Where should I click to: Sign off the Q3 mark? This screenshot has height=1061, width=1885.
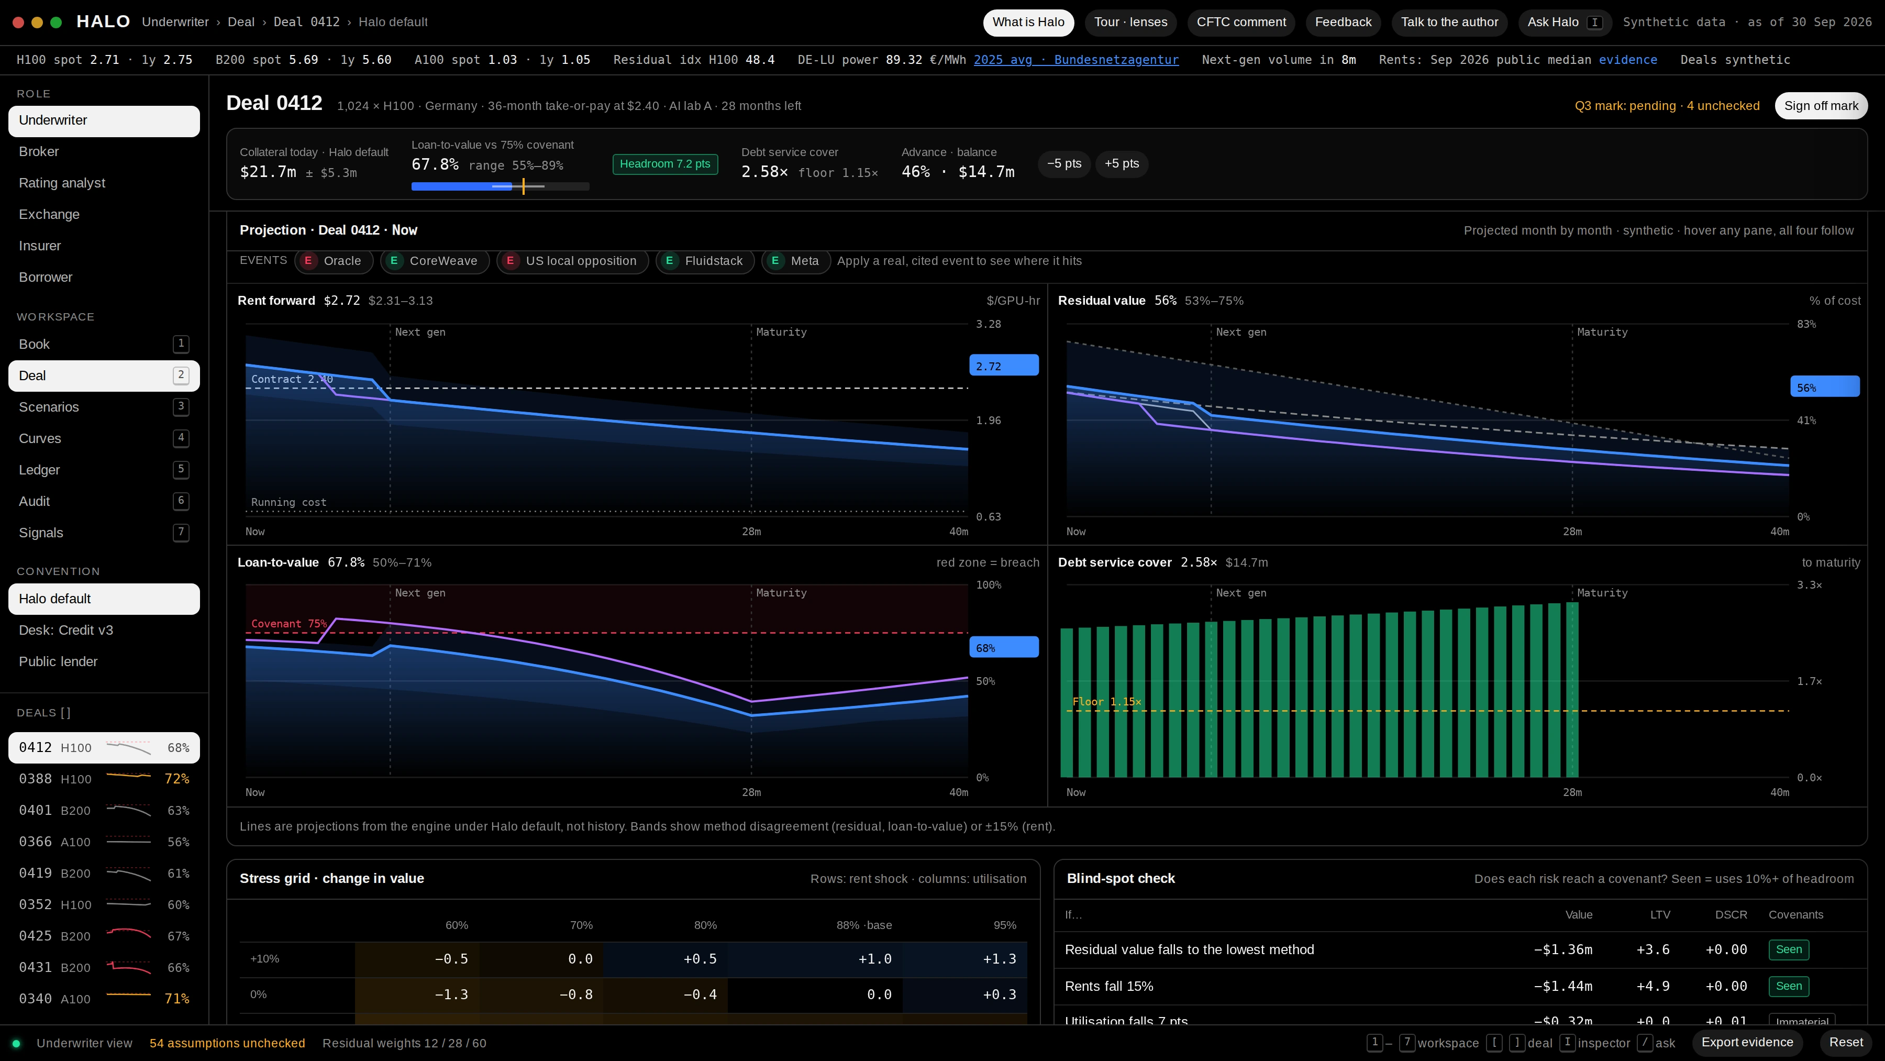pyautogui.click(x=1821, y=106)
